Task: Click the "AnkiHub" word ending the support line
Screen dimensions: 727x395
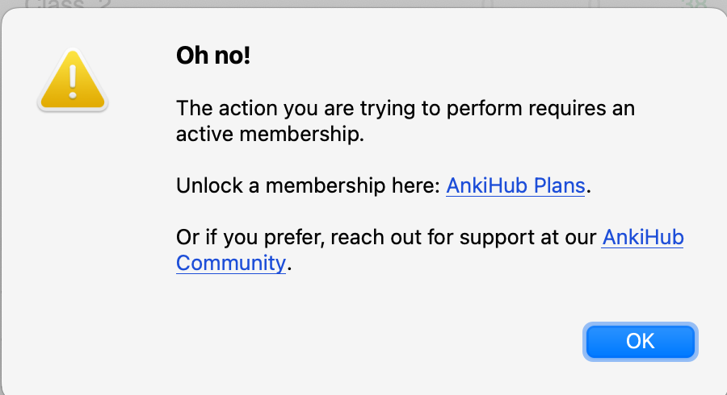Action: coord(643,237)
